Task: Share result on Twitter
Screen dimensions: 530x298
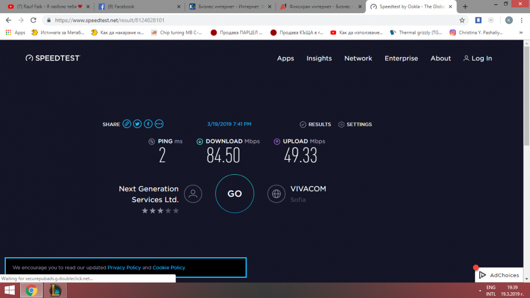Action: point(137,124)
